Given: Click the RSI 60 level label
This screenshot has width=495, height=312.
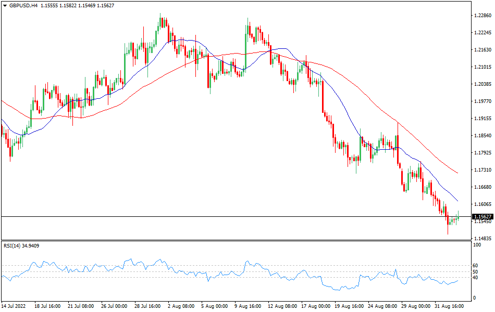Looking at the screenshot, I should (x=475, y=265).
